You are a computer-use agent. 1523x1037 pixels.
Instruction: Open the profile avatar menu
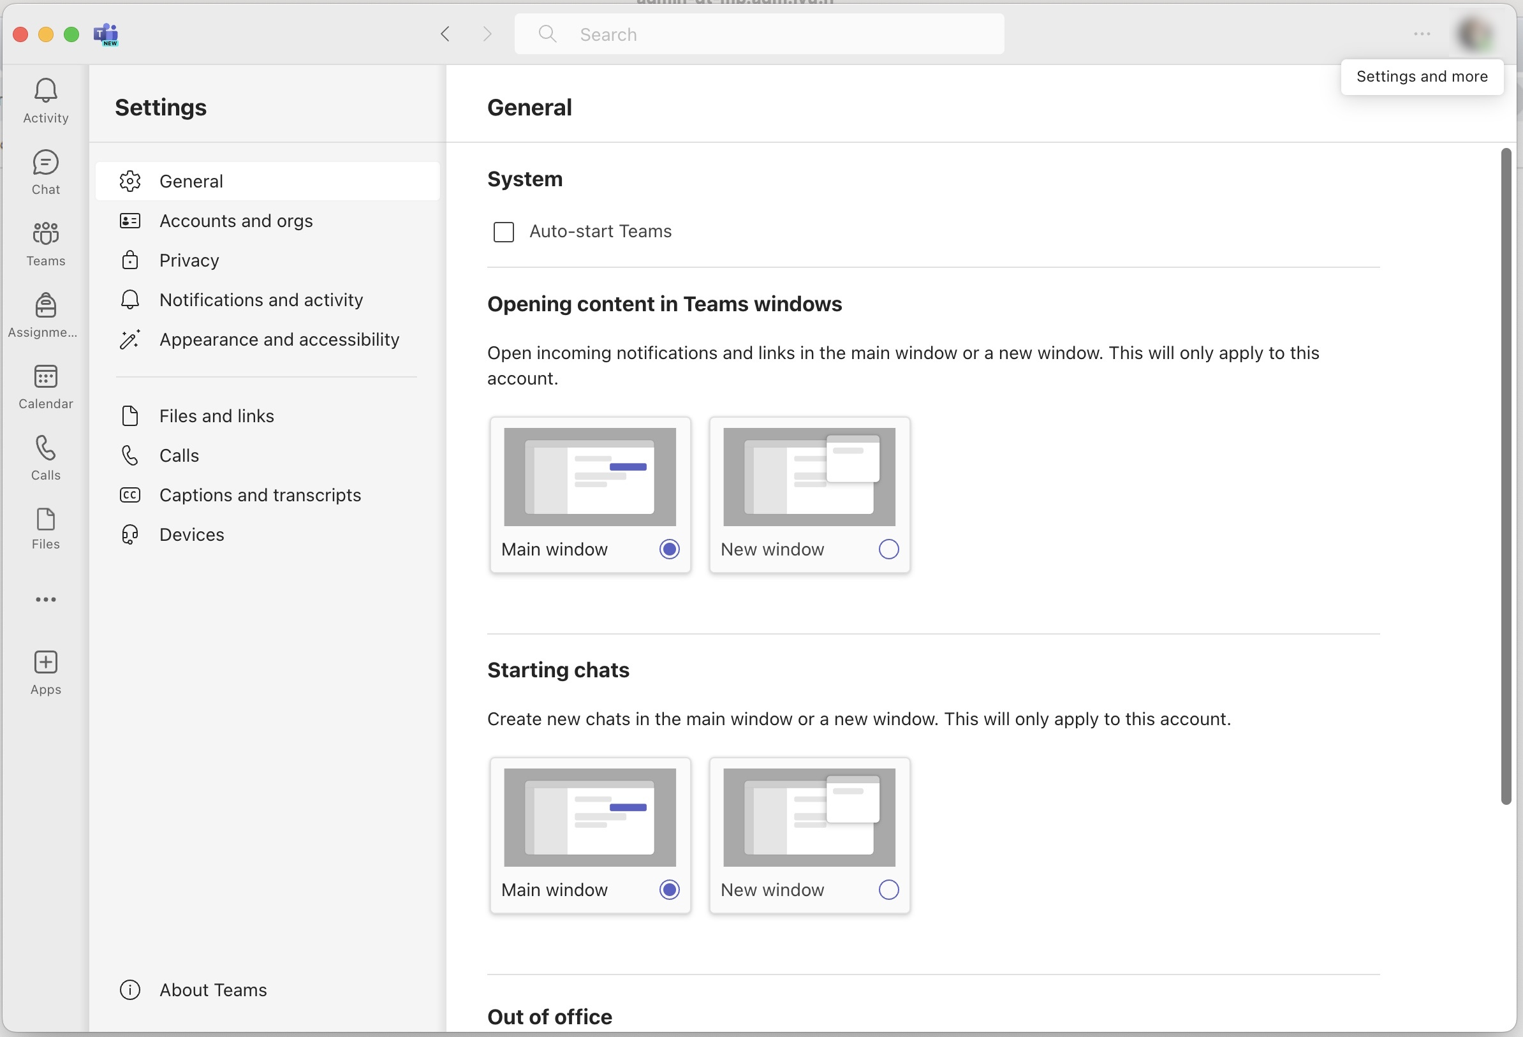(1475, 34)
